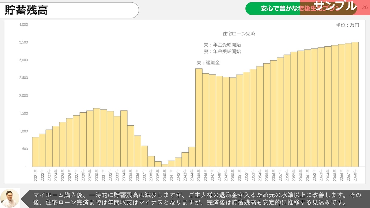370x208 pixels.
Task: Select the 住宅ローン完済 annotation
Action: 239,34
